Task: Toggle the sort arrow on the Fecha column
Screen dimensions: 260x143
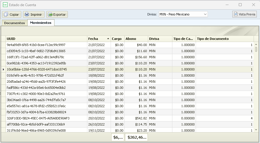Action: tap(108, 39)
